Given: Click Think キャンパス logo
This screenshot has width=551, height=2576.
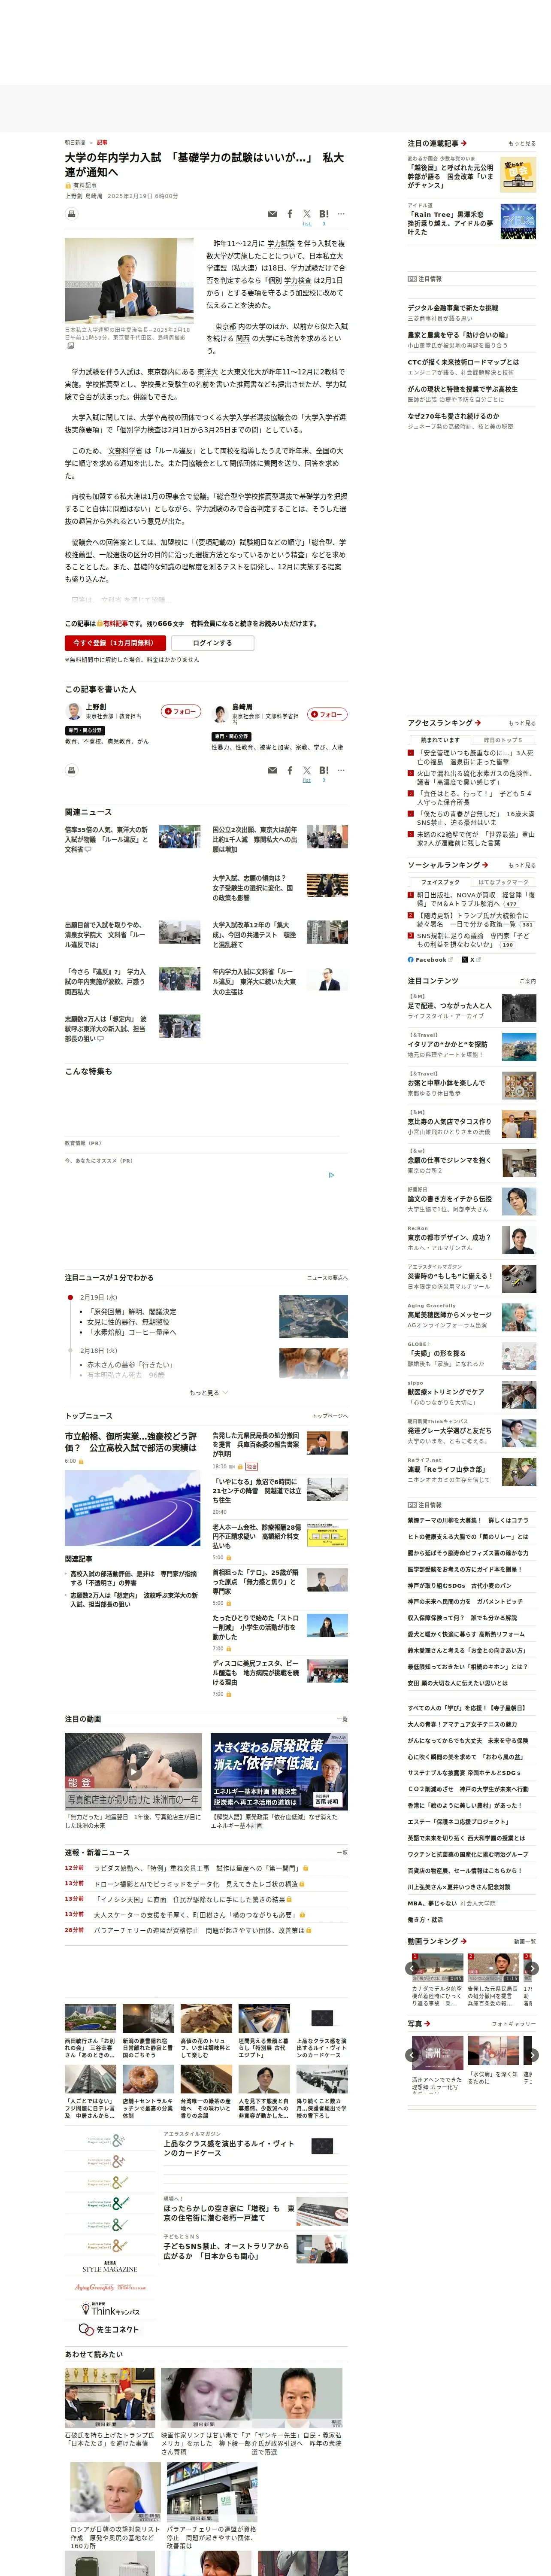Looking at the screenshot, I should (x=110, y=2310).
